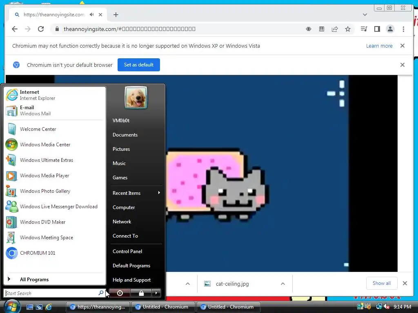Open the Chromium three-dot menu
The width and height of the screenshot is (418, 313).
[x=403, y=29]
